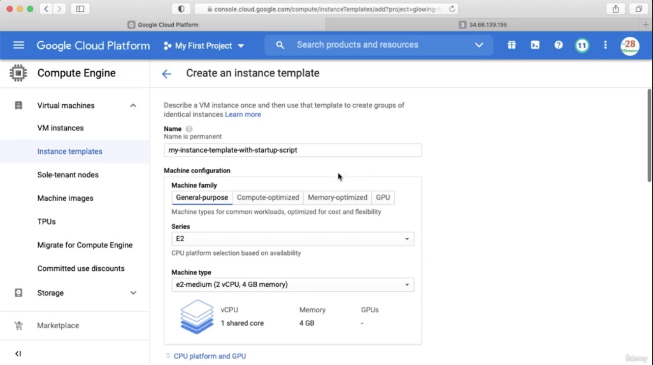This screenshot has height=365, width=653.
Task: Open the Series E2 dropdown
Action: [x=293, y=239]
